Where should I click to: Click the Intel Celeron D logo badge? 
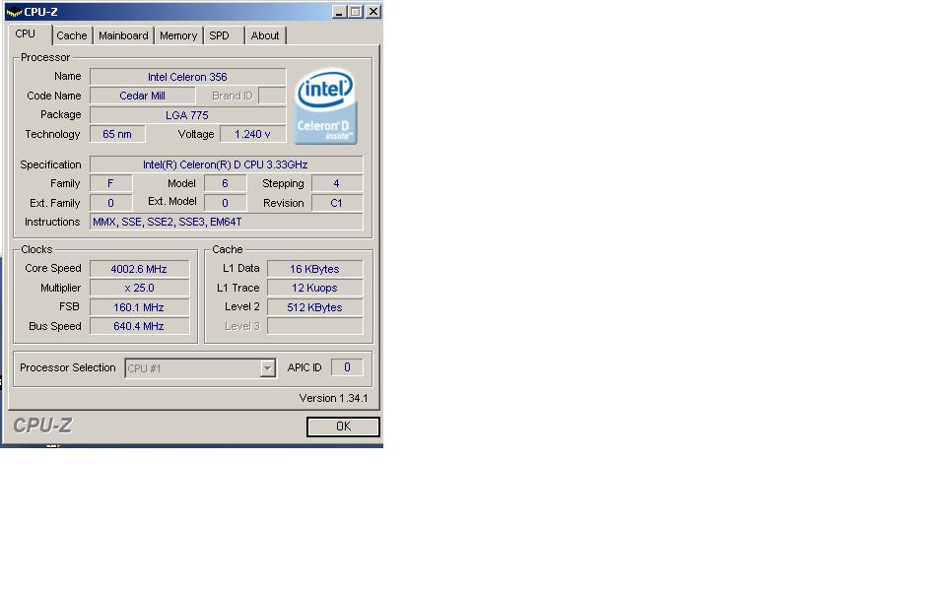pos(326,106)
